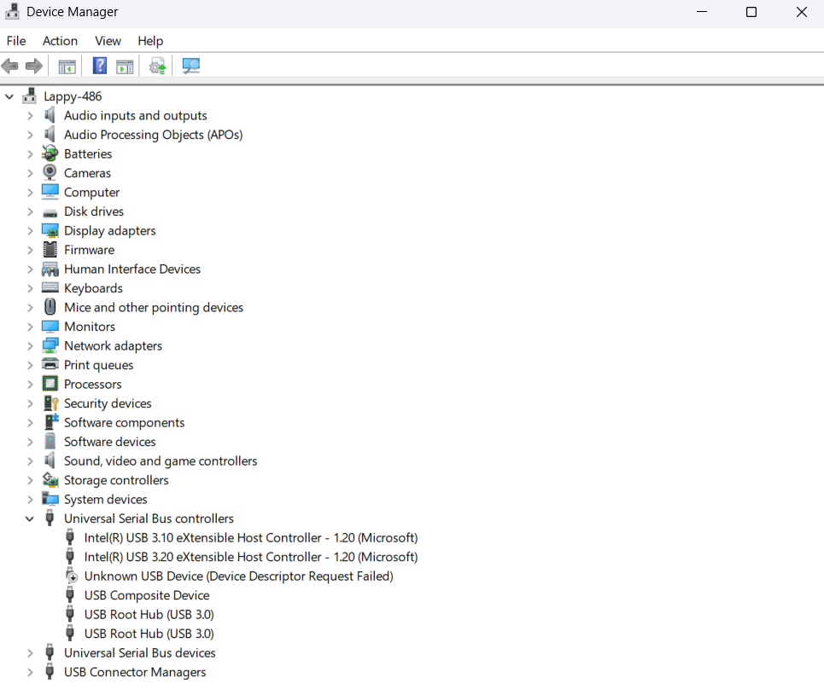Click the Security devices key icon

click(x=50, y=403)
